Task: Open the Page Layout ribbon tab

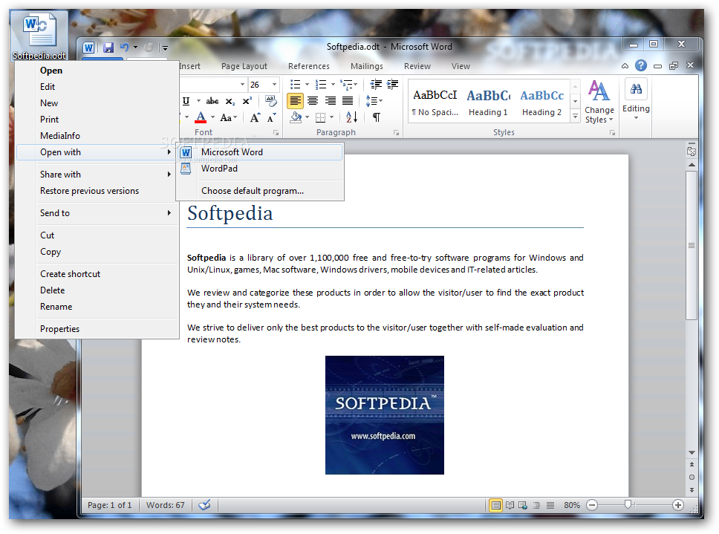Action: click(x=244, y=66)
